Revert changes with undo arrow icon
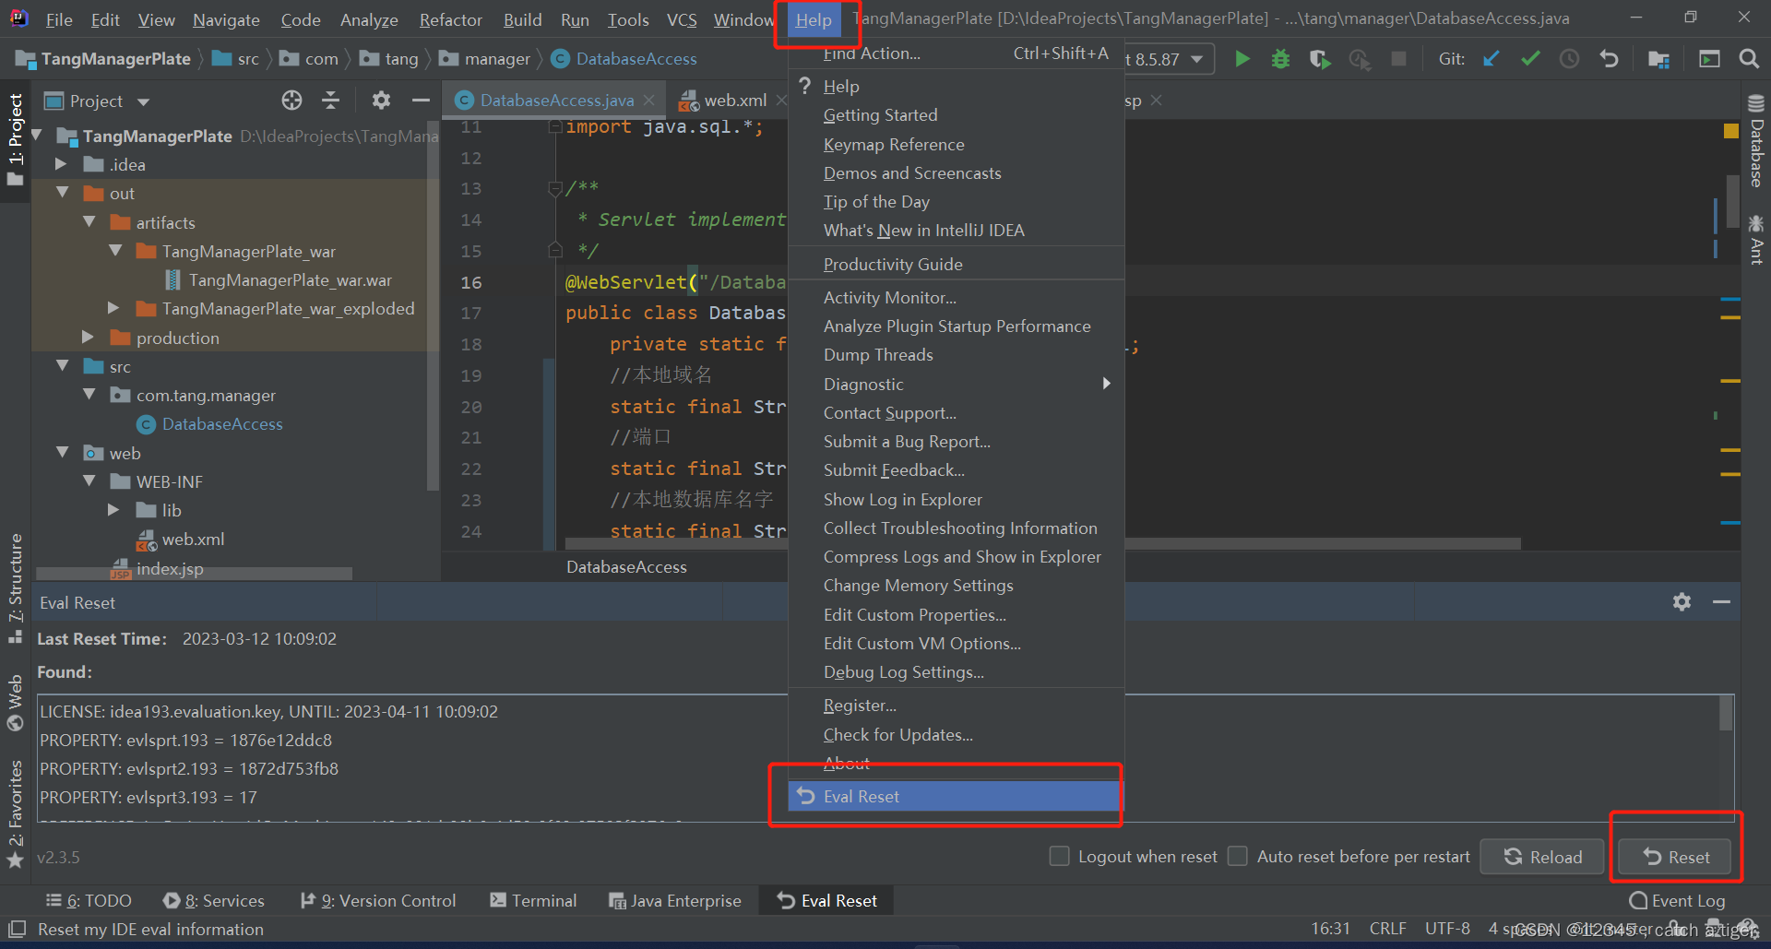Screen dimensions: 1771x949 coord(1610,59)
